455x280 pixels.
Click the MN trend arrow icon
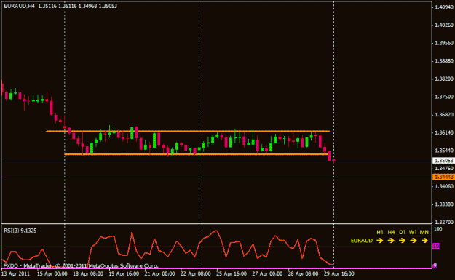click(x=424, y=241)
